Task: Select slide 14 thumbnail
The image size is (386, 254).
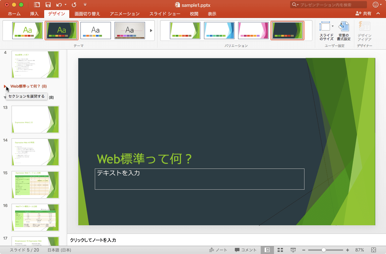Action: coord(35,152)
